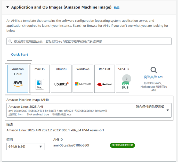Click the Mac Finder logo icon
178x162 pixels.
pyautogui.click(x=39, y=84)
